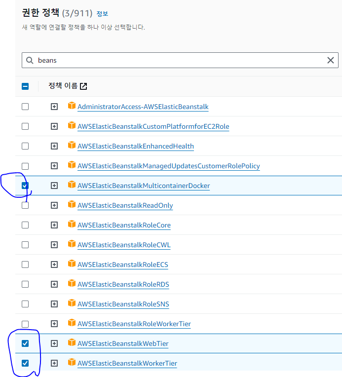This screenshot has width=342, height=377.
Task: Clear the policy search with X
Action: (331, 60)
